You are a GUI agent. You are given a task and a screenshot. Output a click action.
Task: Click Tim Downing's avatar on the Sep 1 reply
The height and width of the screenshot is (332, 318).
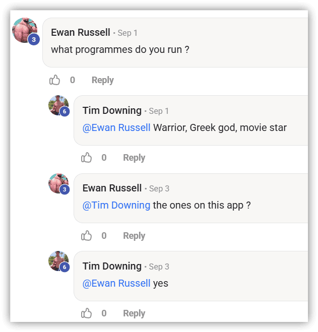pos(57,105)
